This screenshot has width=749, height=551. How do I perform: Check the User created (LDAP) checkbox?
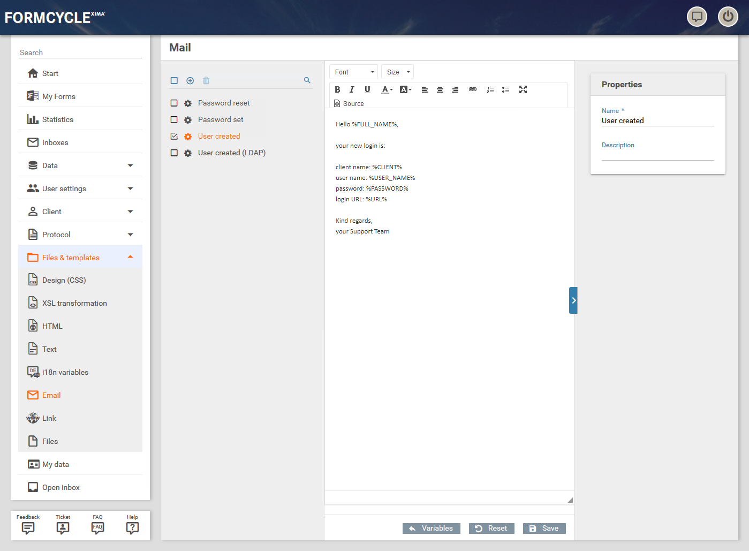[174, 153]
